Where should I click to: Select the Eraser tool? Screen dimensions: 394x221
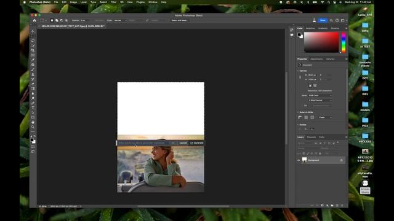(33, 84)
